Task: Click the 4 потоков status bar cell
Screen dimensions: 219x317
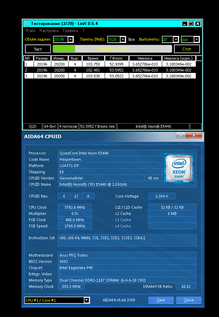Action: click(68, 126)
